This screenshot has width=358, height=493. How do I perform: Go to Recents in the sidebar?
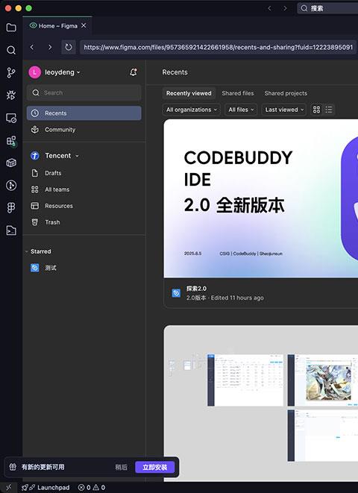(84, 113)
